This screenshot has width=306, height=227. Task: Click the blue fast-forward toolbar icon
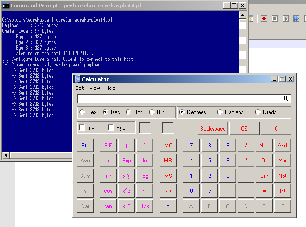pyautogui.click(x=296, y=19)
